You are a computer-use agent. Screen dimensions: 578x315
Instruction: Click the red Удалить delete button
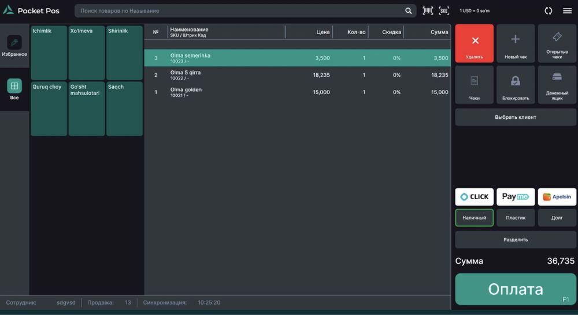click(x=474, y=43)
